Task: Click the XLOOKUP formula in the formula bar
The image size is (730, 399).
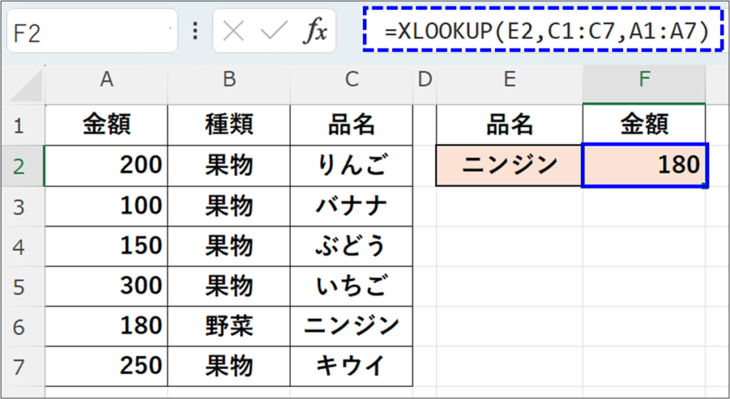Action: pyautogui.click(x=545, y=31)
